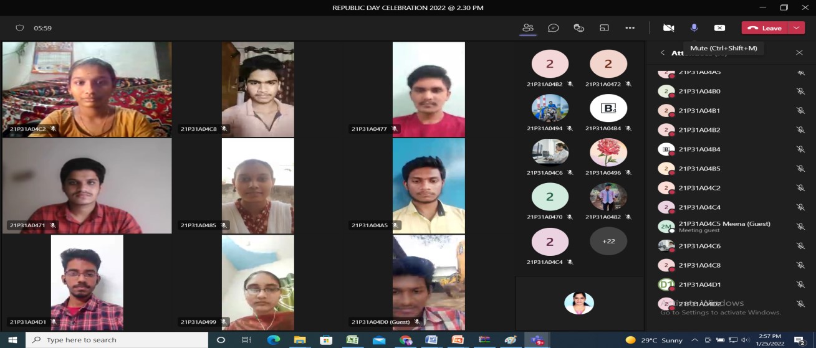Open the reactions and raise hand icon
The height and width of the screenshot is (348, 816).
tap(578, 28)
